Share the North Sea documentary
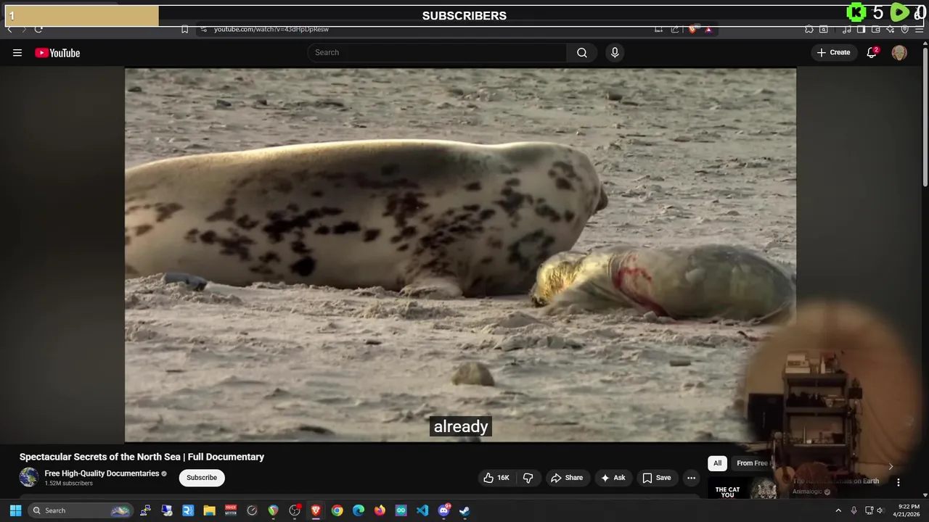 pyautogui.click(x=566, y=478)
